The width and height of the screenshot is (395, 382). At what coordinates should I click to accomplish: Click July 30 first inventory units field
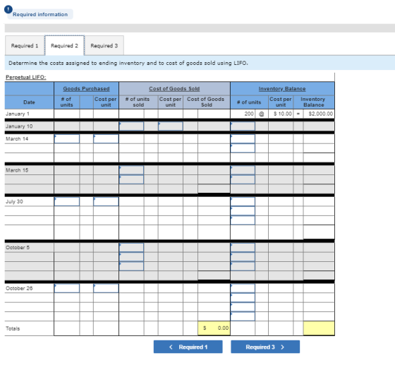pyautogui.click(x=243, y=201)
